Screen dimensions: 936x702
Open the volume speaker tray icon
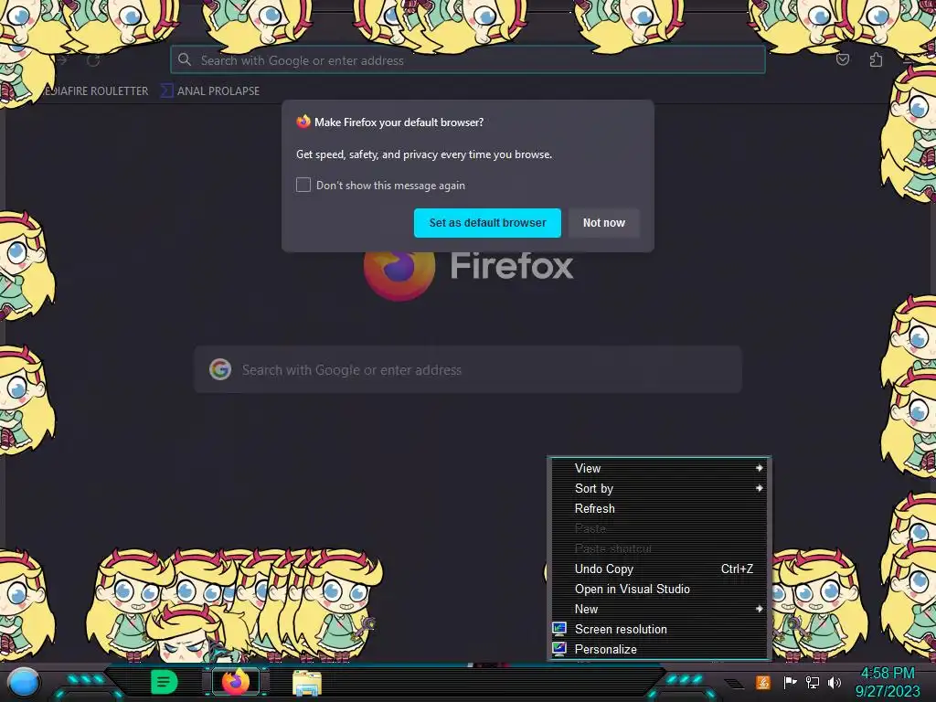(835, 682)
